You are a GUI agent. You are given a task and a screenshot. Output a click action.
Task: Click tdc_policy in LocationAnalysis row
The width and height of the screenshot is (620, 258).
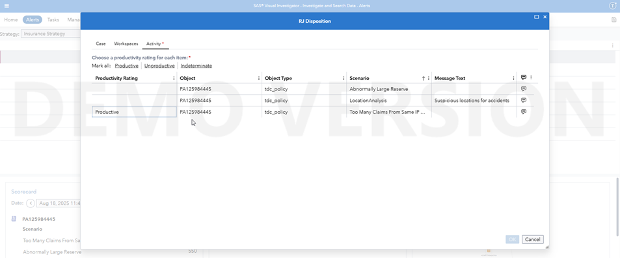point(276,100)
